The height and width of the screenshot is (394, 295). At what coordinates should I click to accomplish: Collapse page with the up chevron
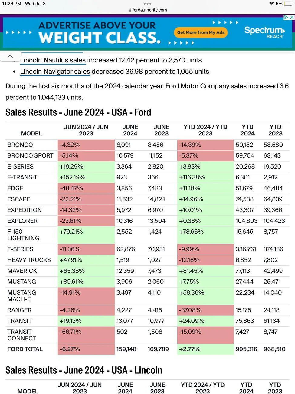[10, 56]
